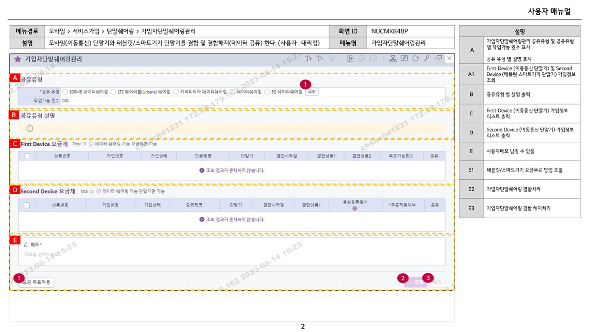Click the collapse-left panel icon in title bar
589x332 pixels.
coord(351,59)
